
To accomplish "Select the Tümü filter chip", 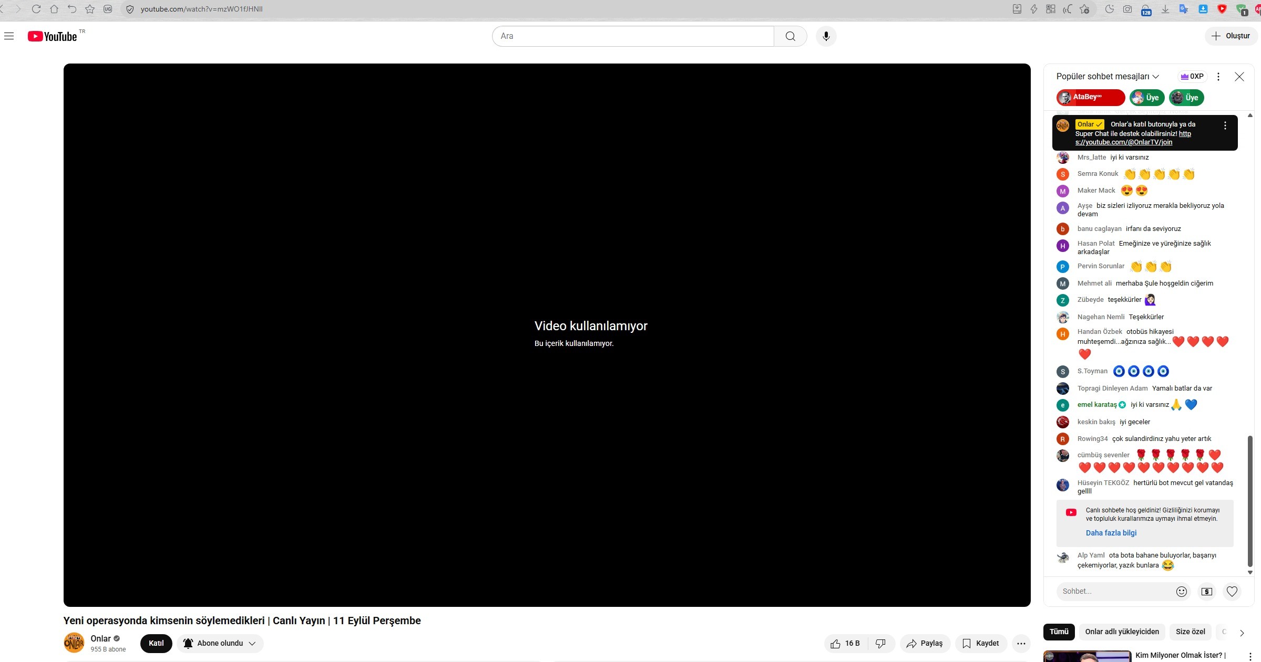I will pos(1059,632).
